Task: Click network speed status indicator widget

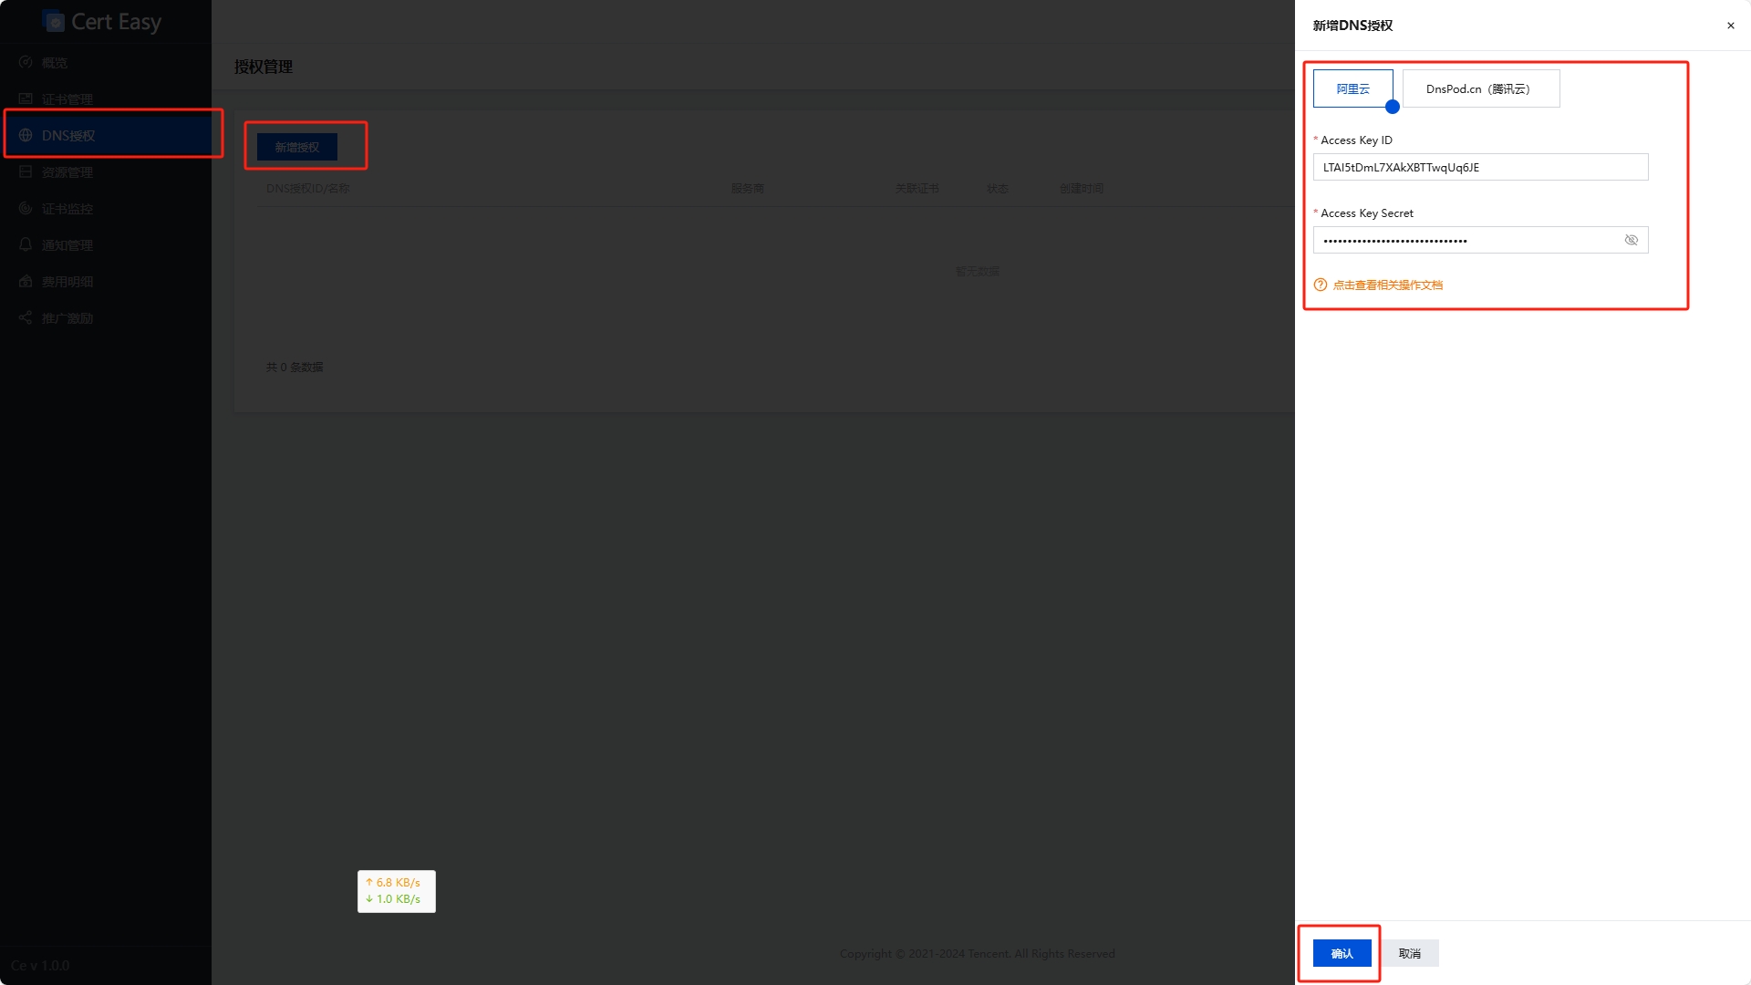Action: (396, 891)
